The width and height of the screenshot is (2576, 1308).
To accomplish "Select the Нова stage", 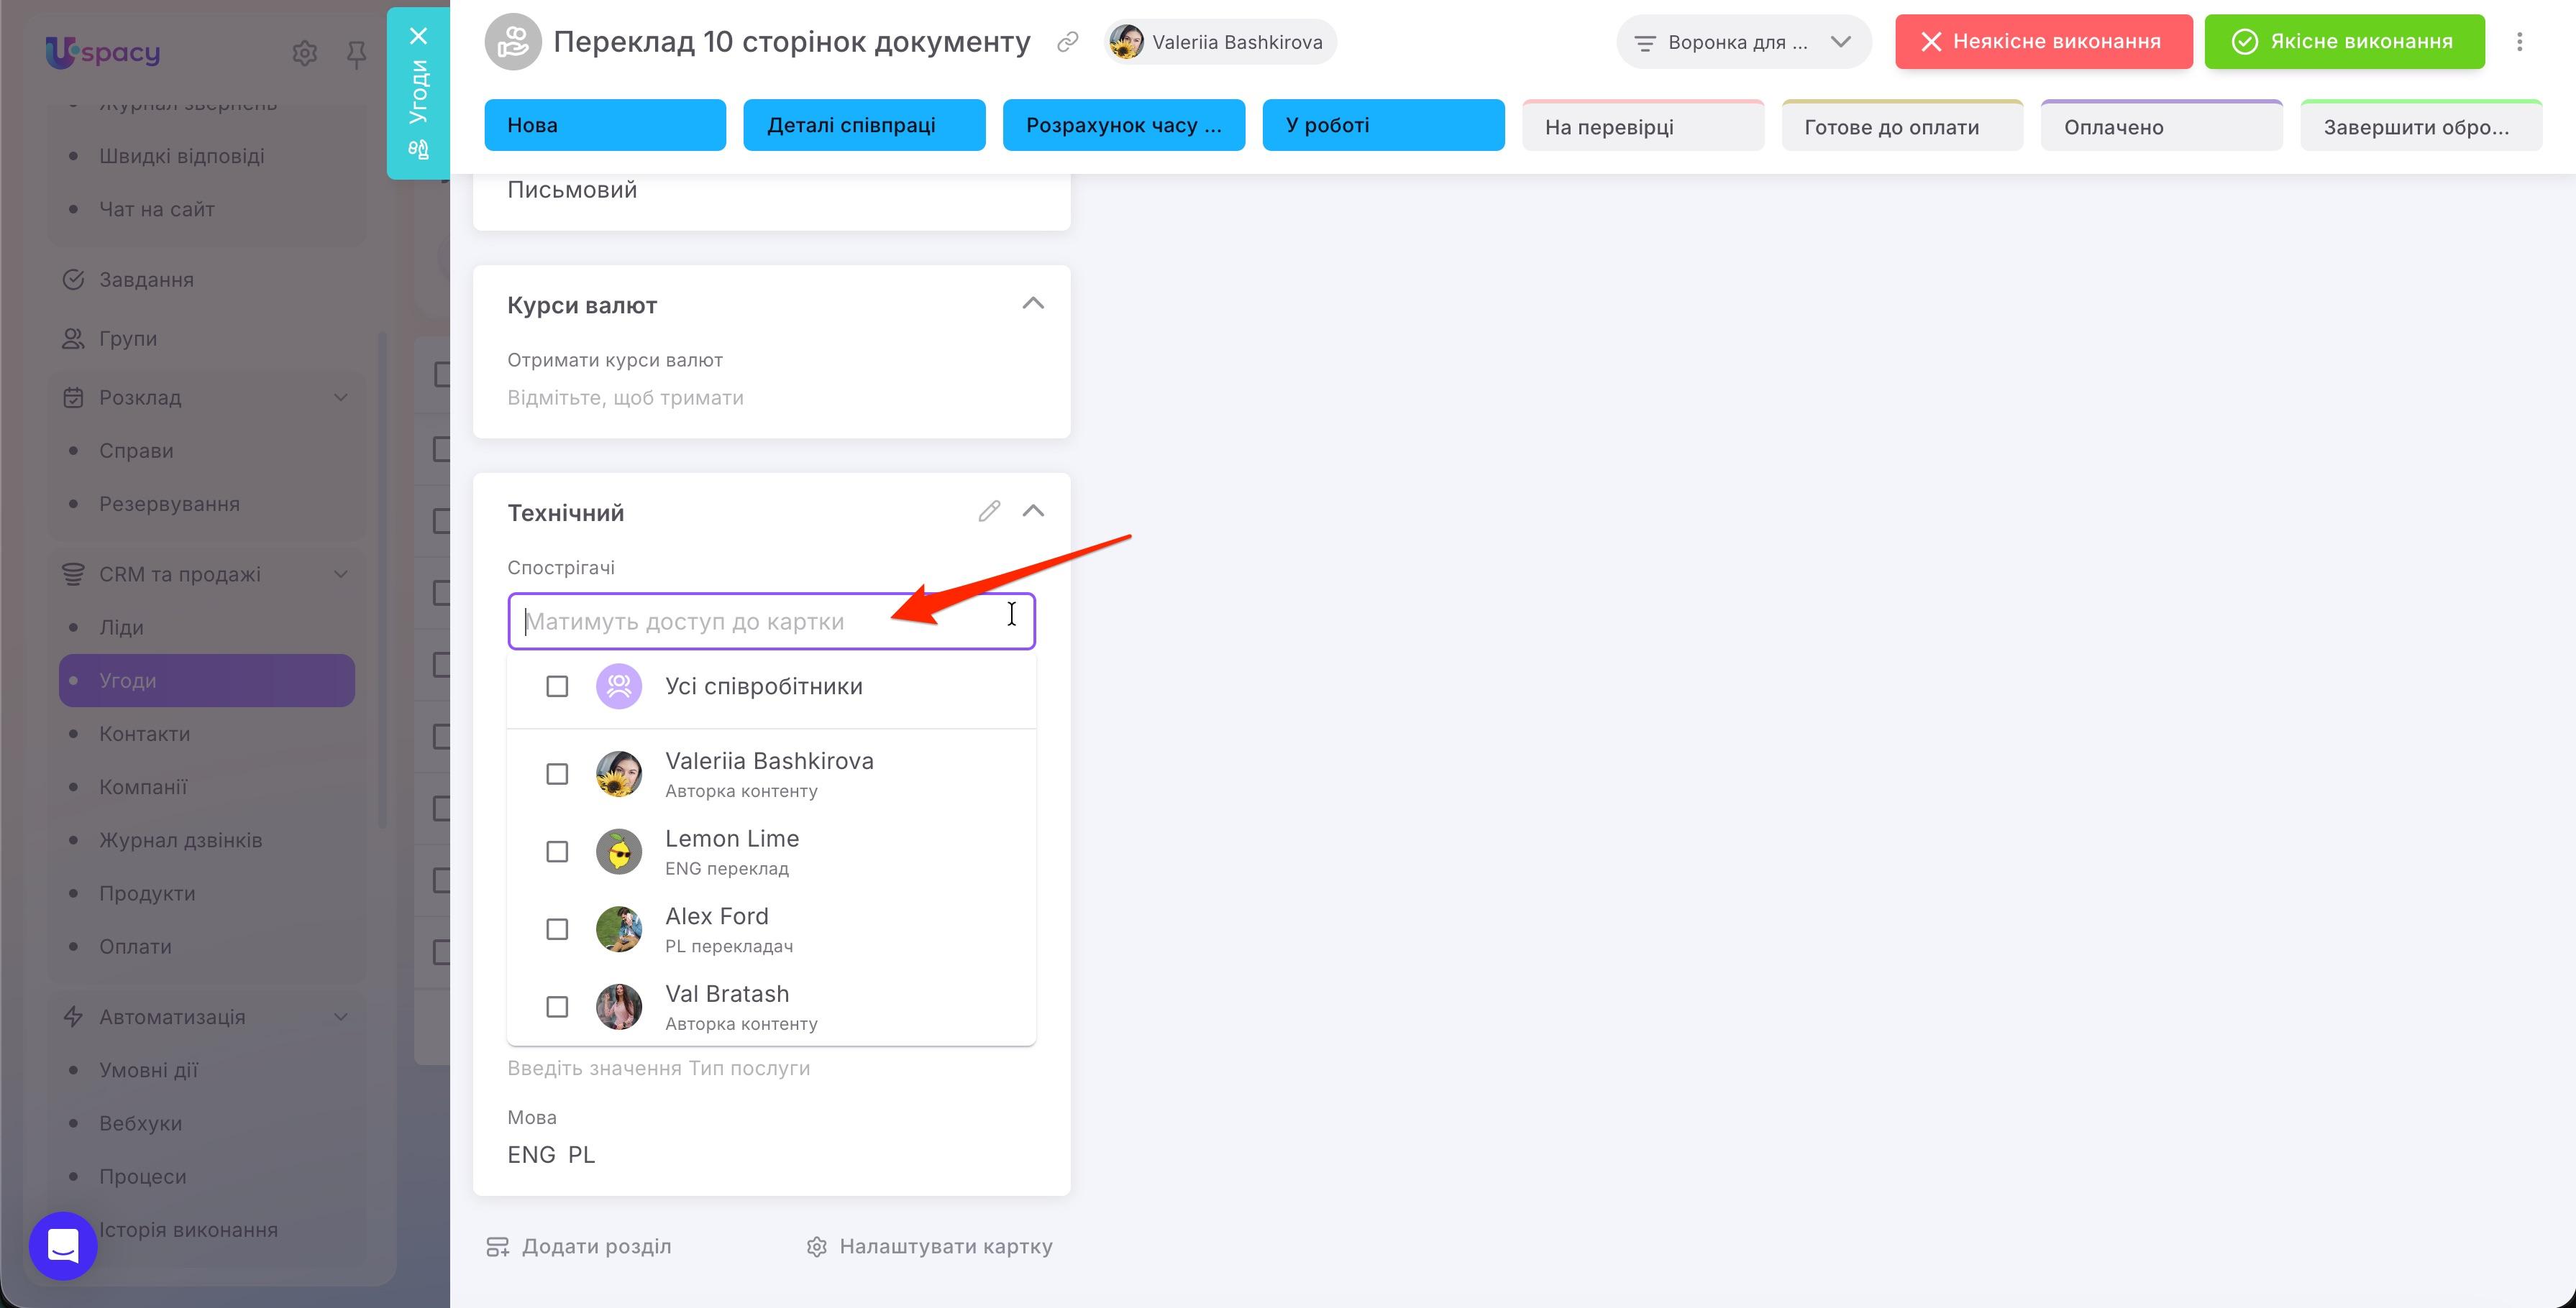I will 605,125.
